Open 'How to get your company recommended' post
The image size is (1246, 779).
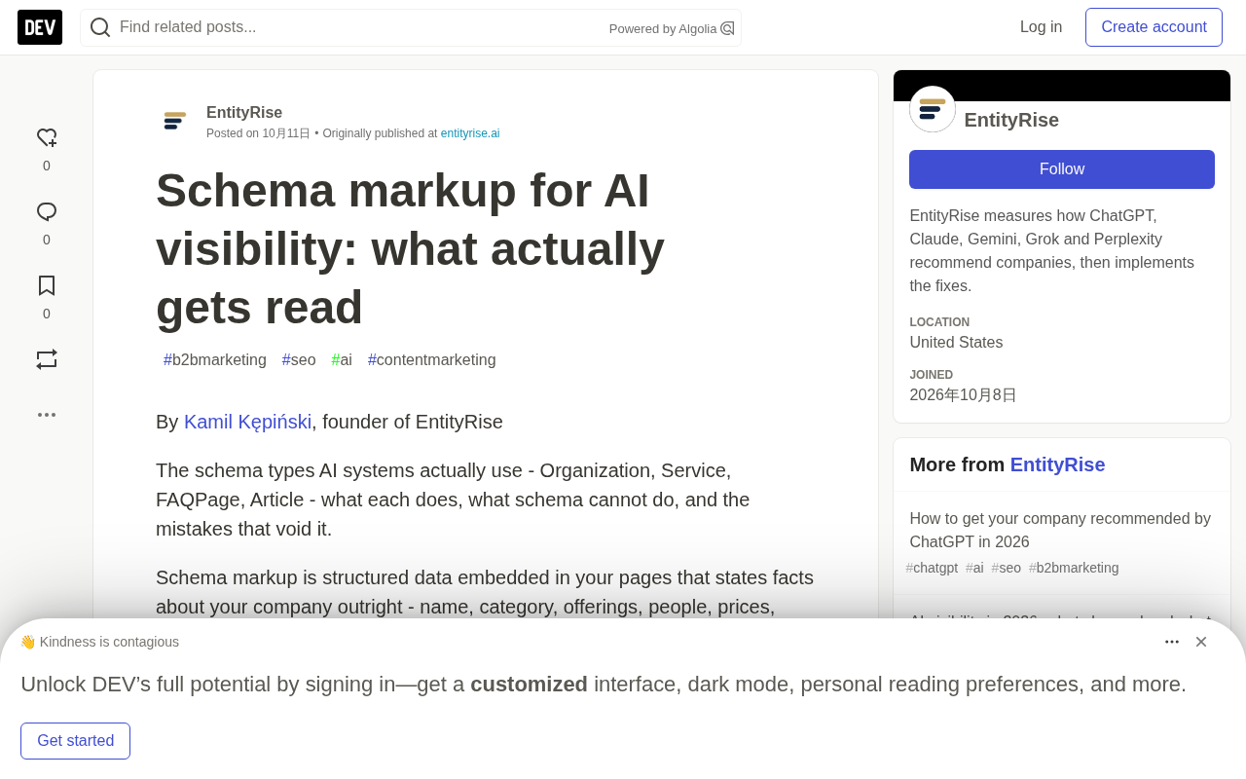tap(1060, 531)
